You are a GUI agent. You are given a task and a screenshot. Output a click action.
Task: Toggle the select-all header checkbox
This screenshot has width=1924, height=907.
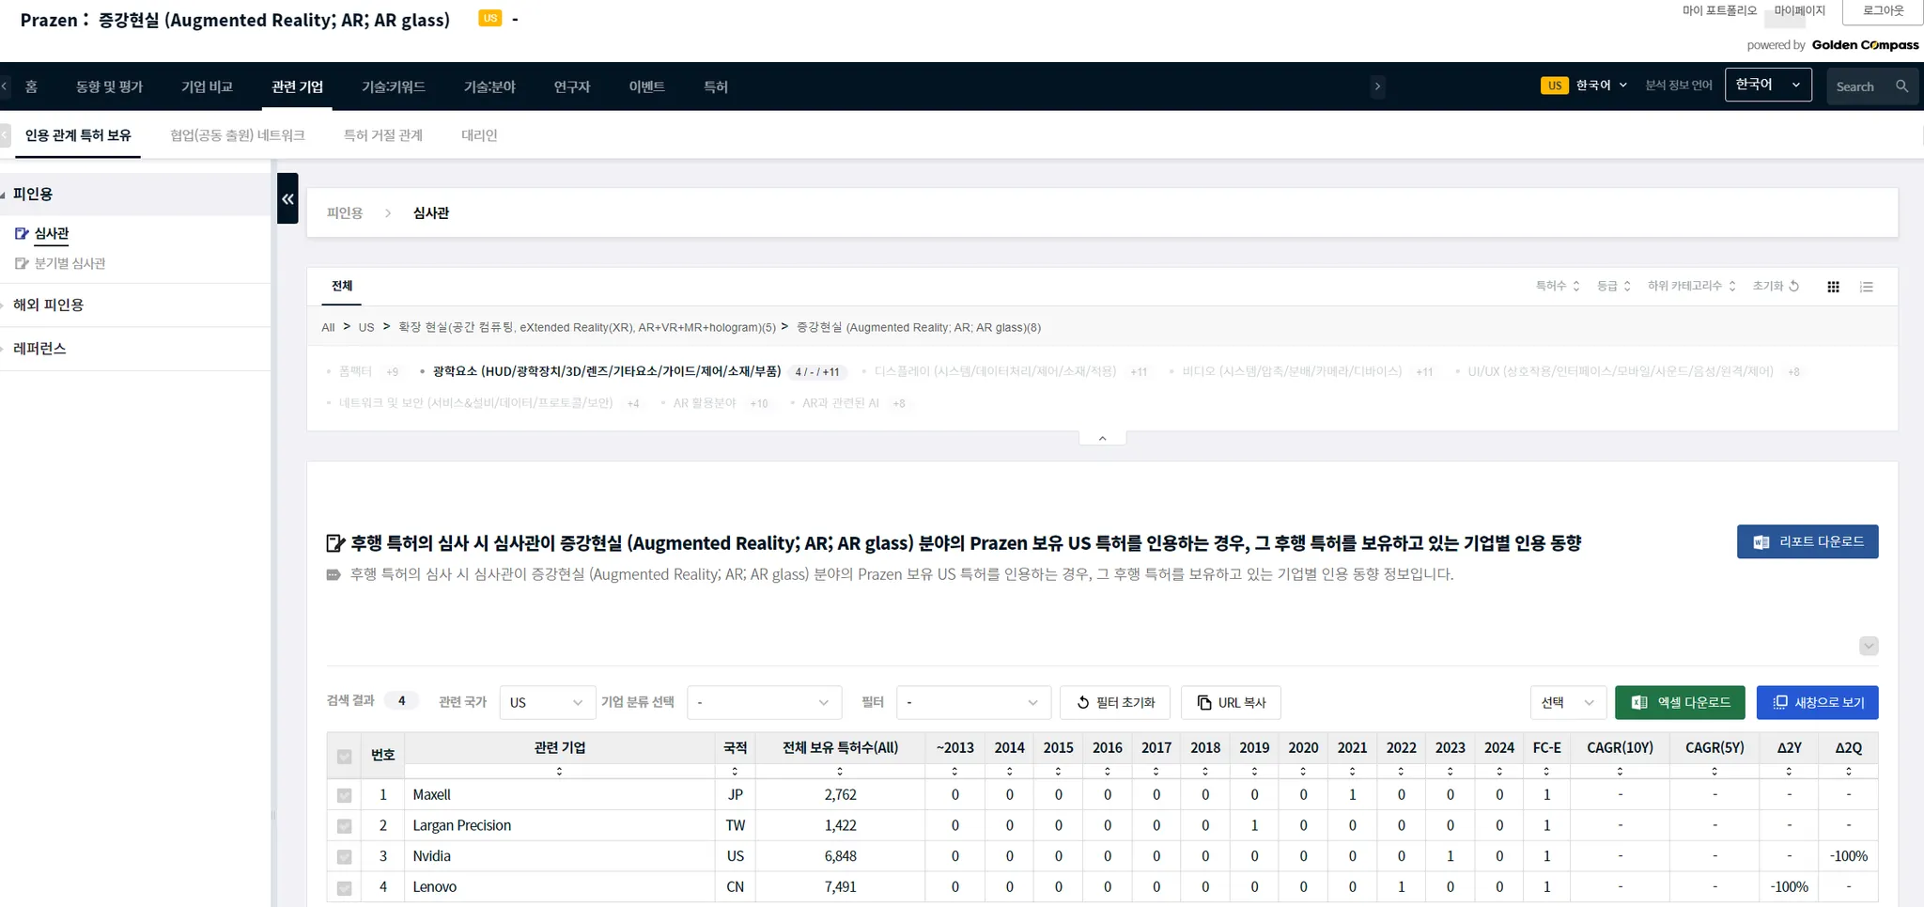pyautogui.click(x=344, y=757)
